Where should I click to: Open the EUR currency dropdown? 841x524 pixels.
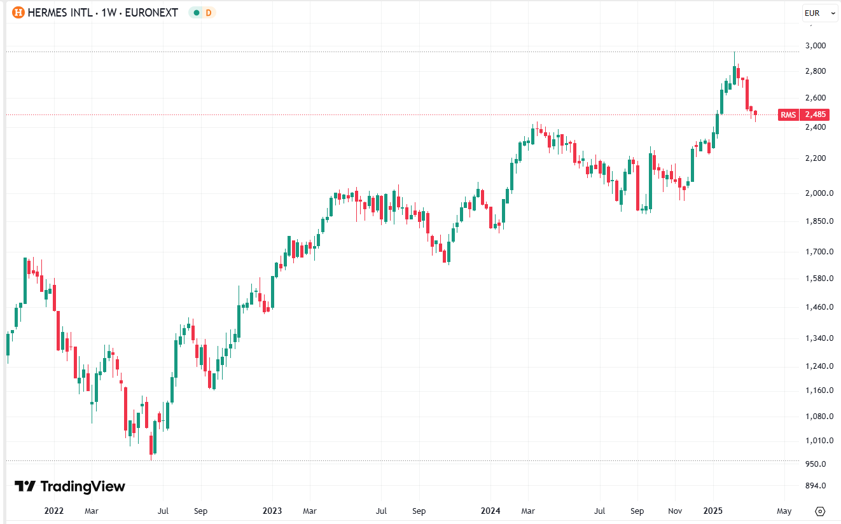(819, 13)
